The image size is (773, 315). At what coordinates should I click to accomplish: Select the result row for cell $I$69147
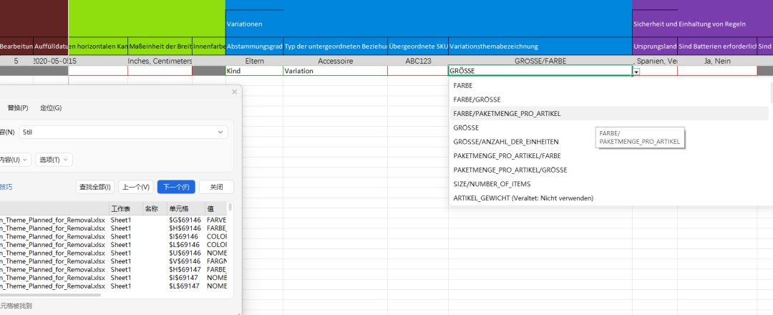(113, 278)
